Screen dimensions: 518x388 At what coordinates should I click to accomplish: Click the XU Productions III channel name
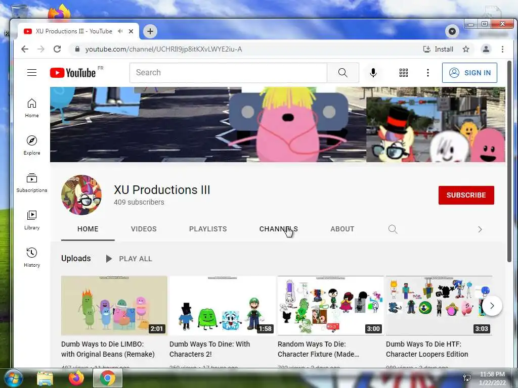162,190
